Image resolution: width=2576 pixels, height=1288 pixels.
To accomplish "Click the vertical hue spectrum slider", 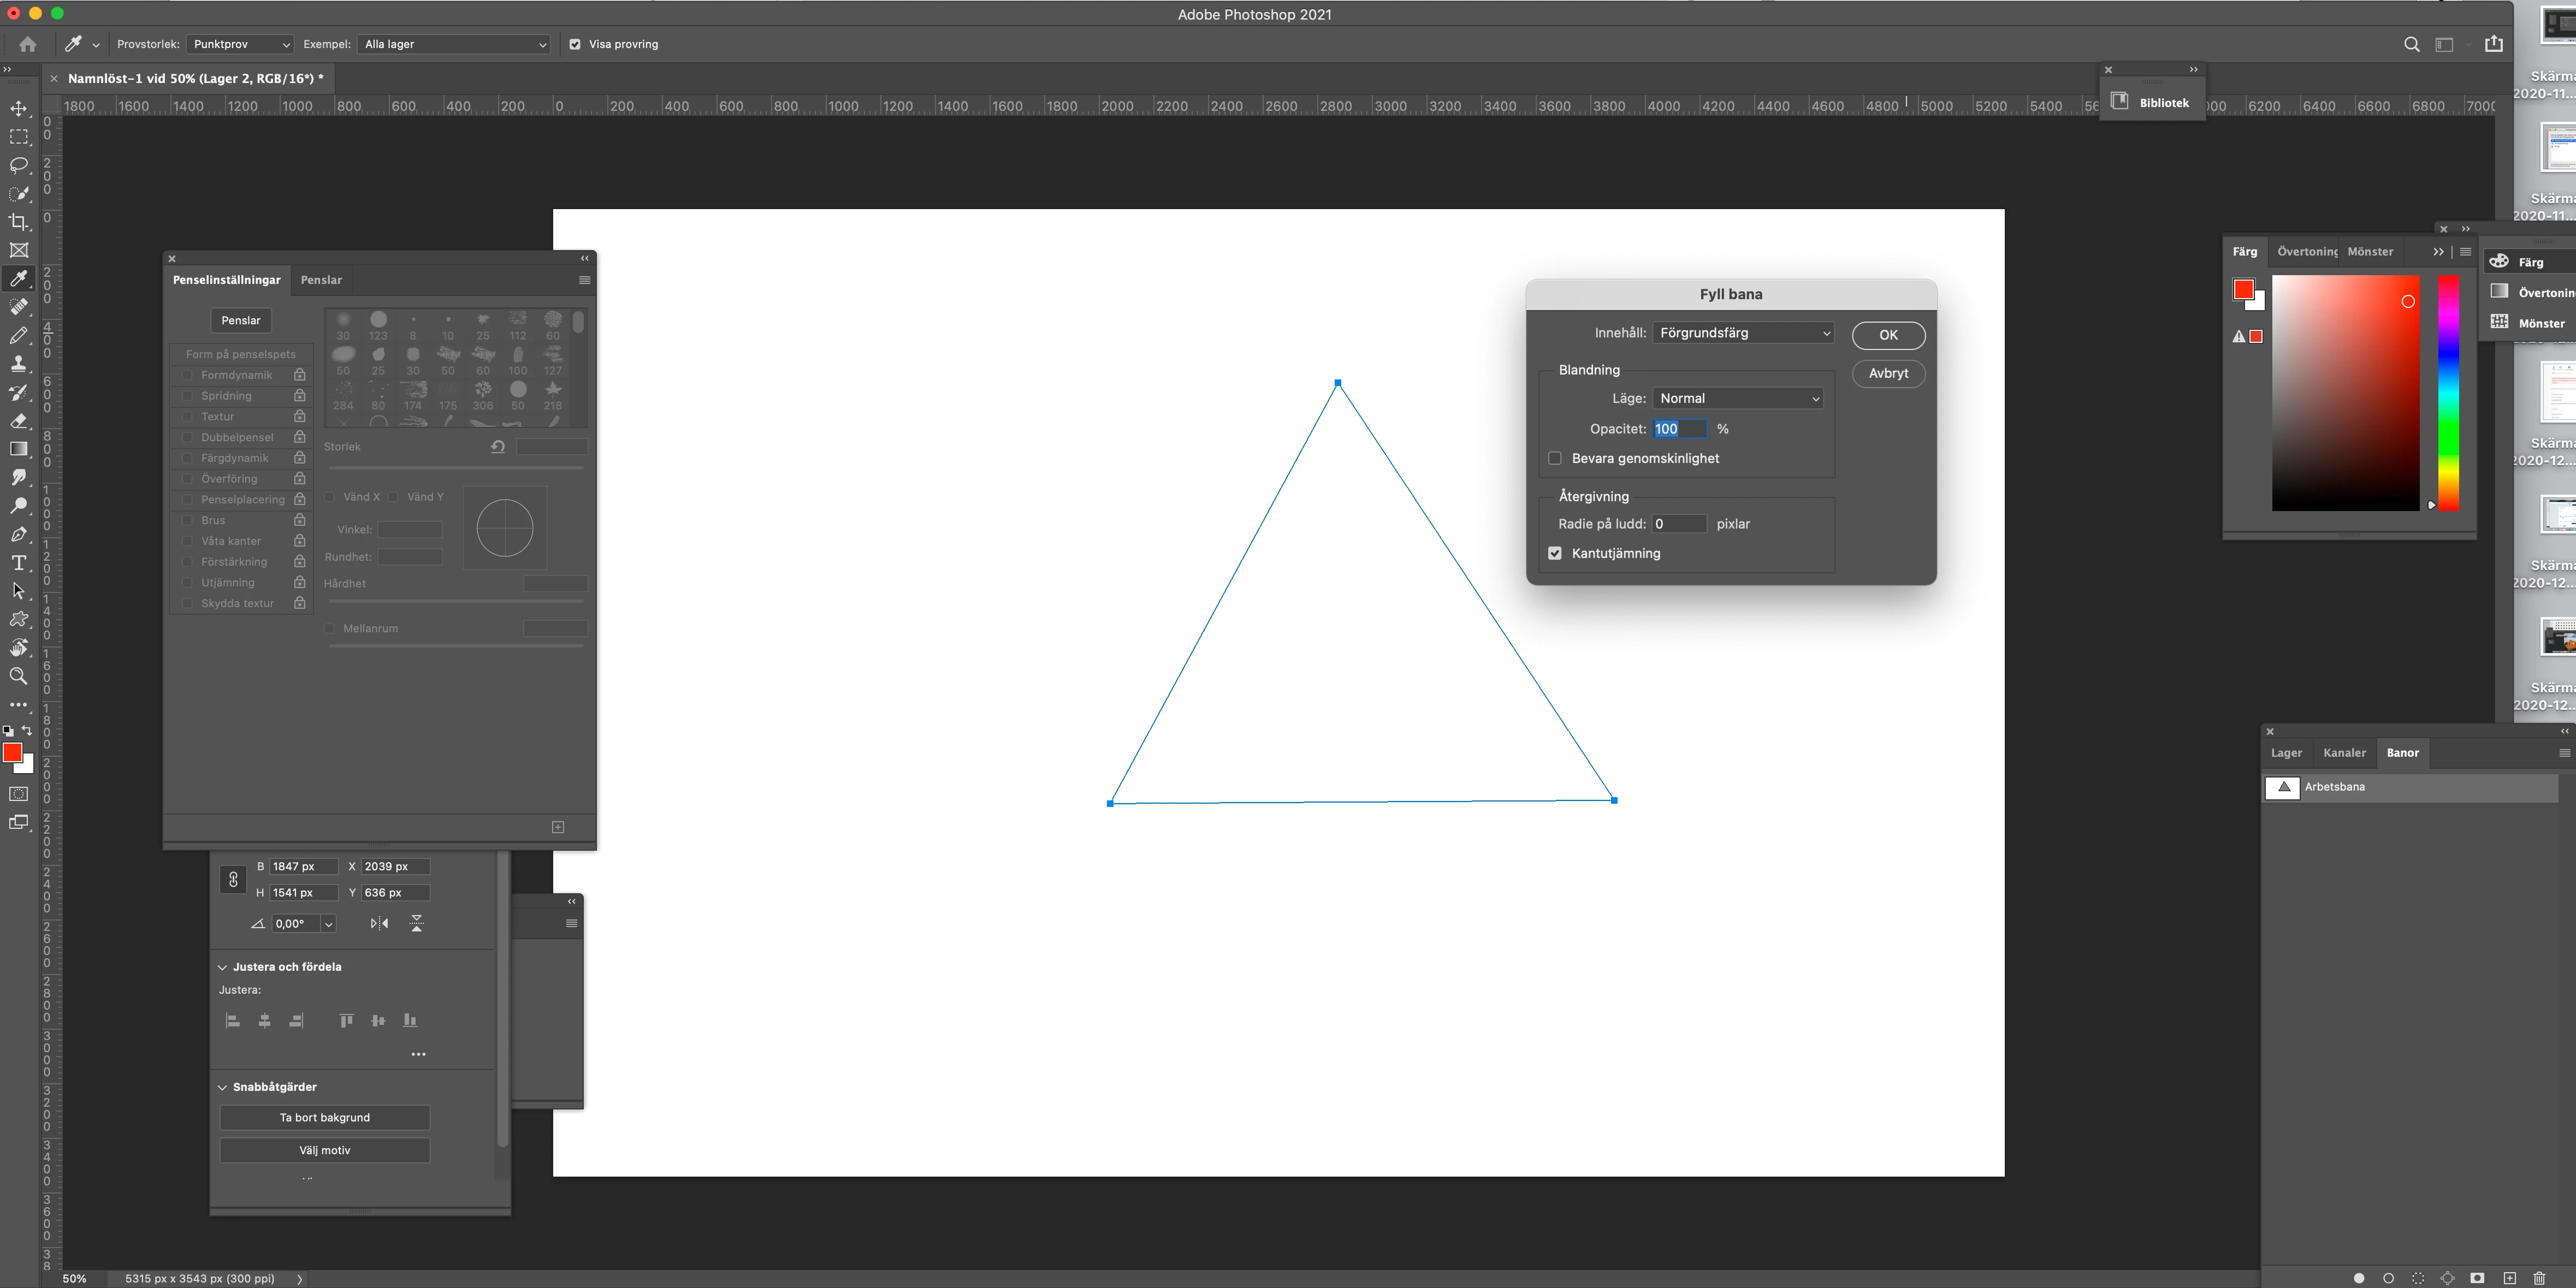I will pos(2448,393).
